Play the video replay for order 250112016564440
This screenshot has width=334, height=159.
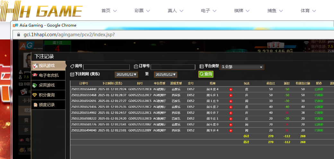tap(231, 89)
